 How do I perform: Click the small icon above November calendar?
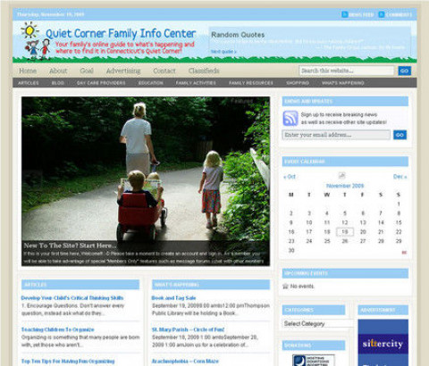coord(341,176)
